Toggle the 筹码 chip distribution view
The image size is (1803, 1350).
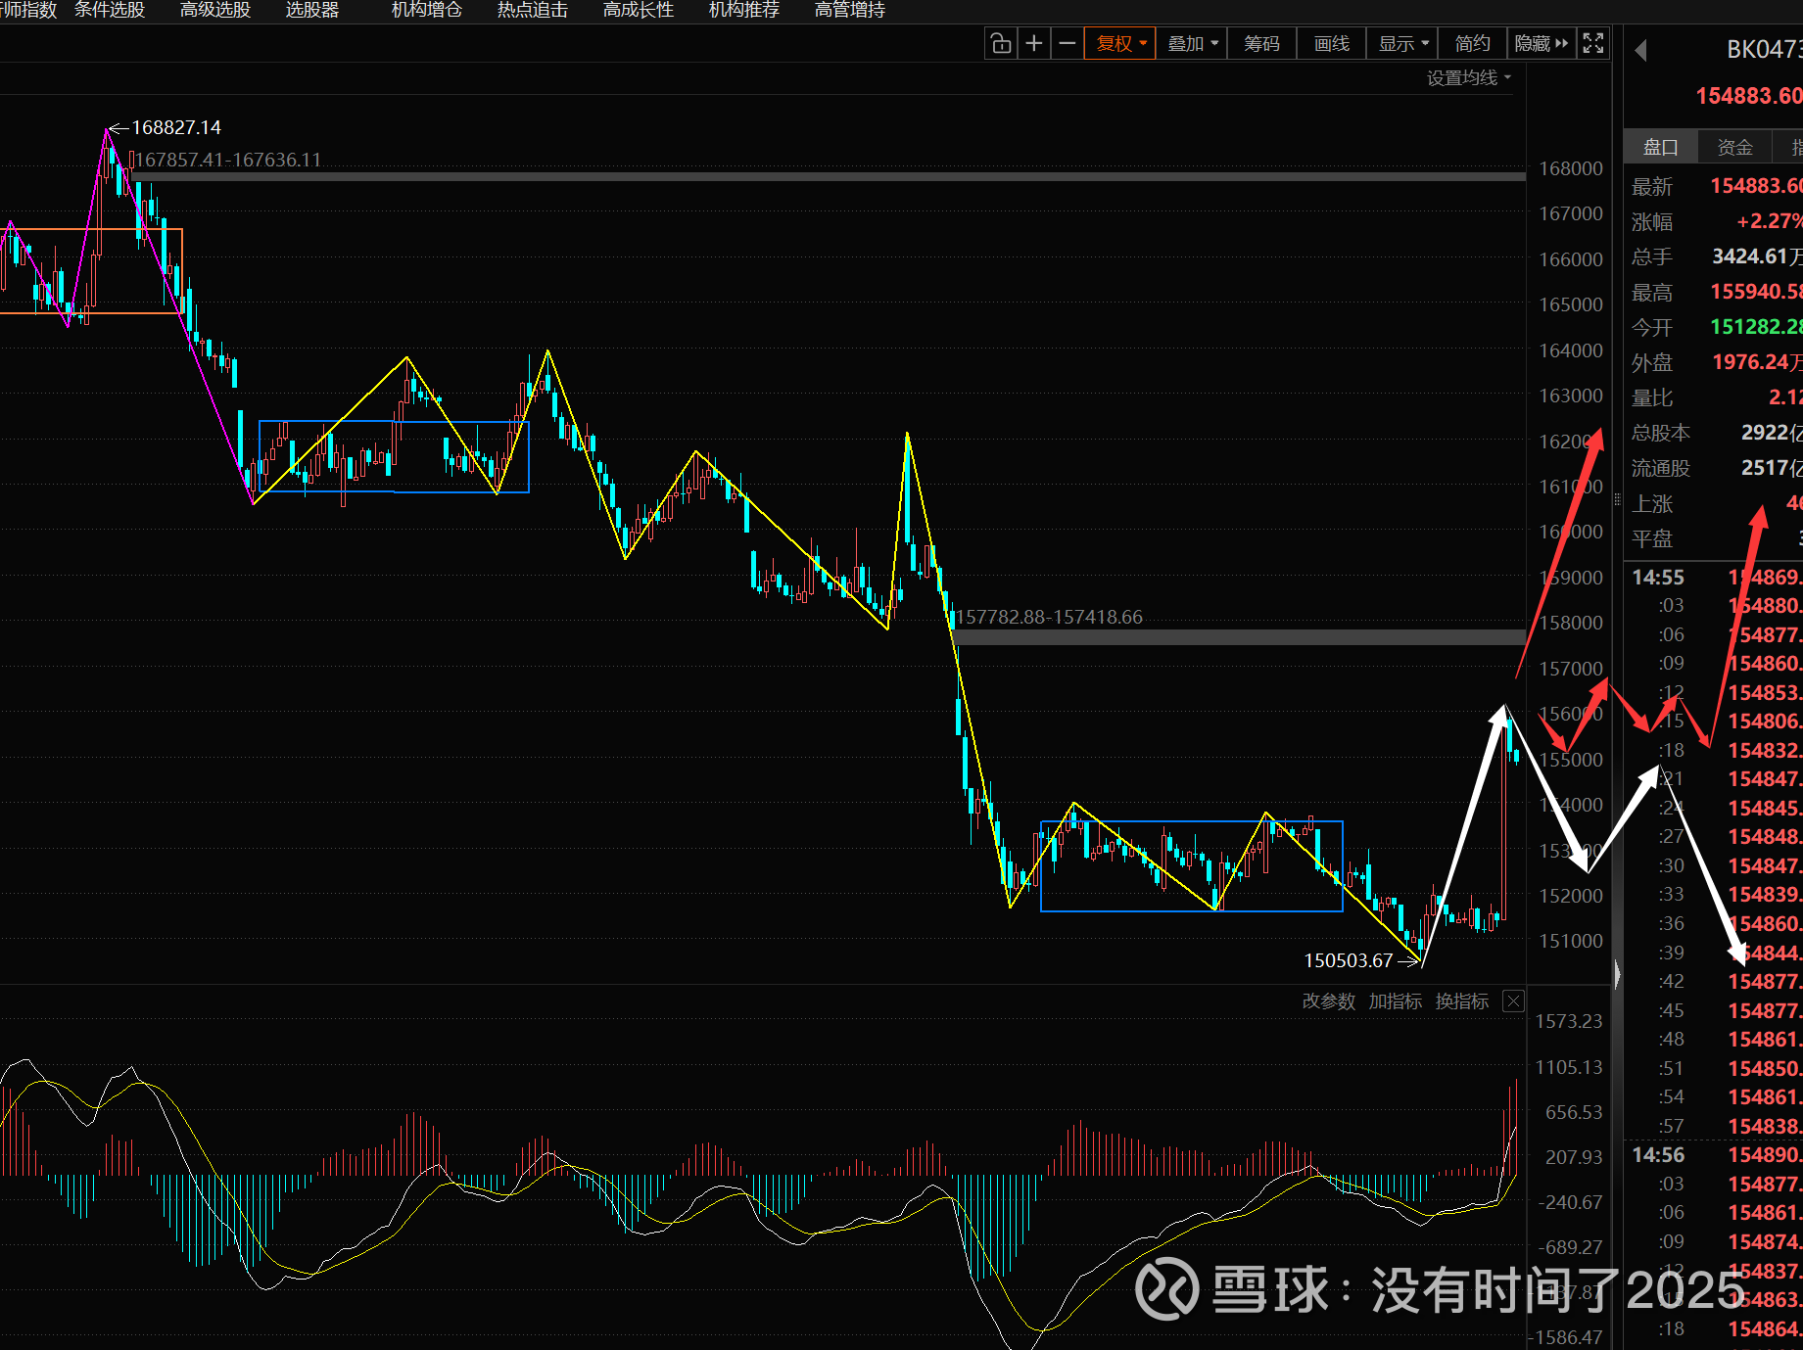(1261, 43)
